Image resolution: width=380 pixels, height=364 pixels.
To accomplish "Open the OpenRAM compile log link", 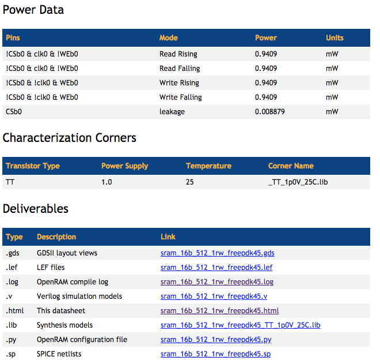I will click(216, 282).
